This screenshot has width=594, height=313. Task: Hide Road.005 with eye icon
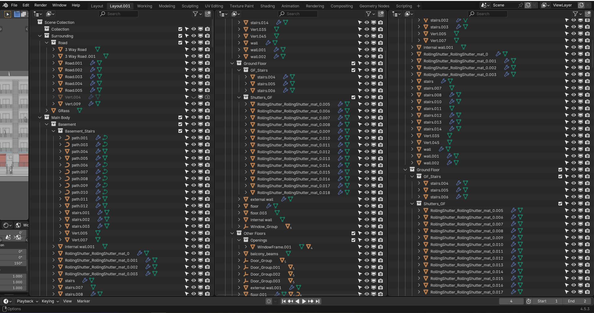tap(194, 90)
